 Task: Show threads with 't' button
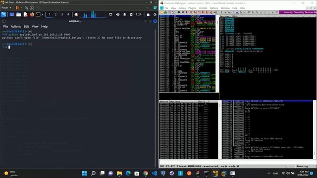[233, 12]
